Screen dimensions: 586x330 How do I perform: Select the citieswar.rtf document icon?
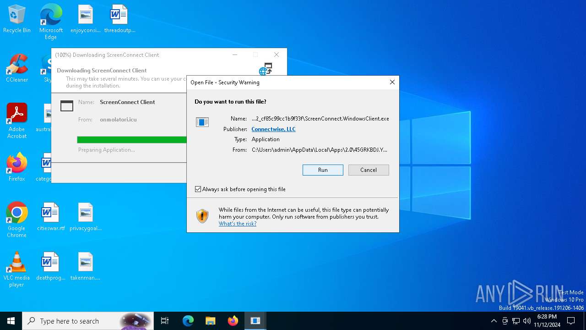(x=51, y=217)
